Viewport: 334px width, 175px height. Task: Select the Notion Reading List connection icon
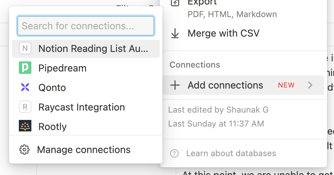click(25, 48)
